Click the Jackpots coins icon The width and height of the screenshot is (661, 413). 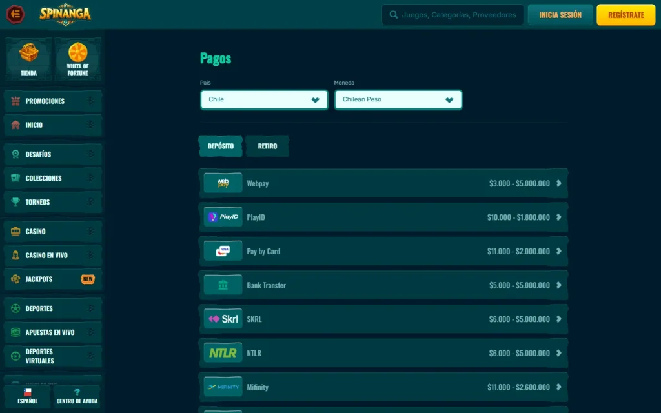[15, 279]
